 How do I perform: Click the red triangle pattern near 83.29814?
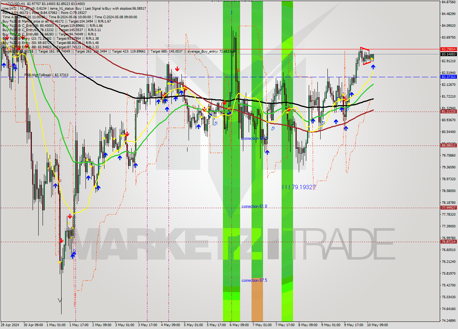[x=366, y=56]
